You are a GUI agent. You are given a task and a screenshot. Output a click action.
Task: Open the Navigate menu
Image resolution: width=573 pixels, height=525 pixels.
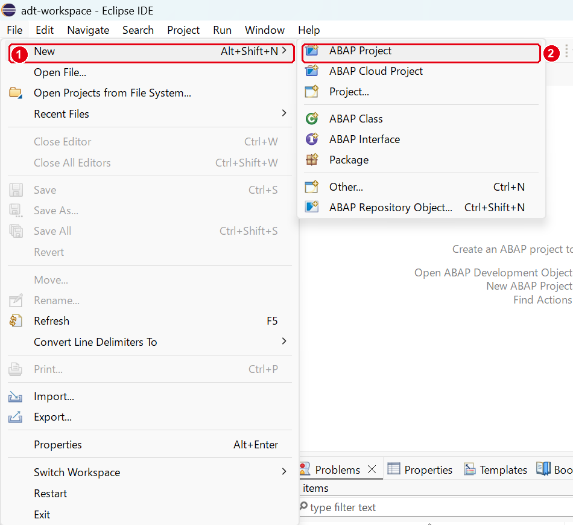pyautogui.click(x=88, y=30)
